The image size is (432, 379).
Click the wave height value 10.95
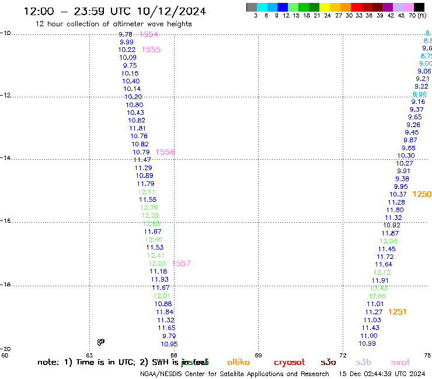tap(169, 344)
